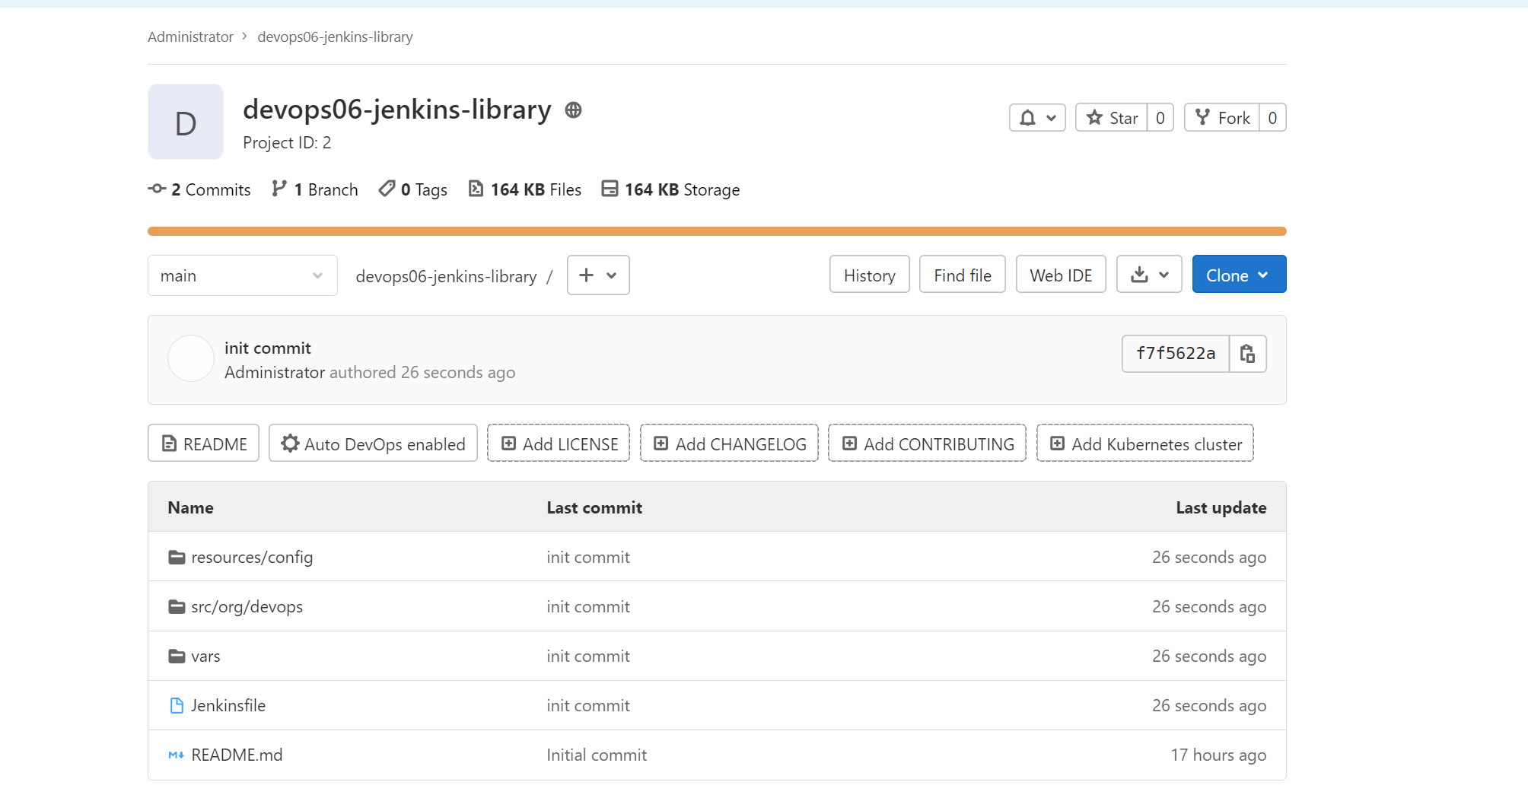1528x798 pixels.
Task: Click Add LICENSE button
Action: 559,444
